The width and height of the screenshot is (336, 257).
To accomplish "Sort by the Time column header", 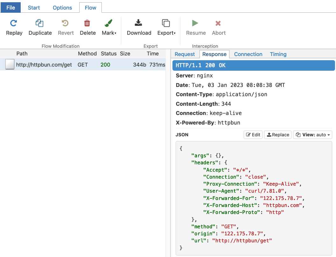I will pyautogui.click(x=153, y=54).
